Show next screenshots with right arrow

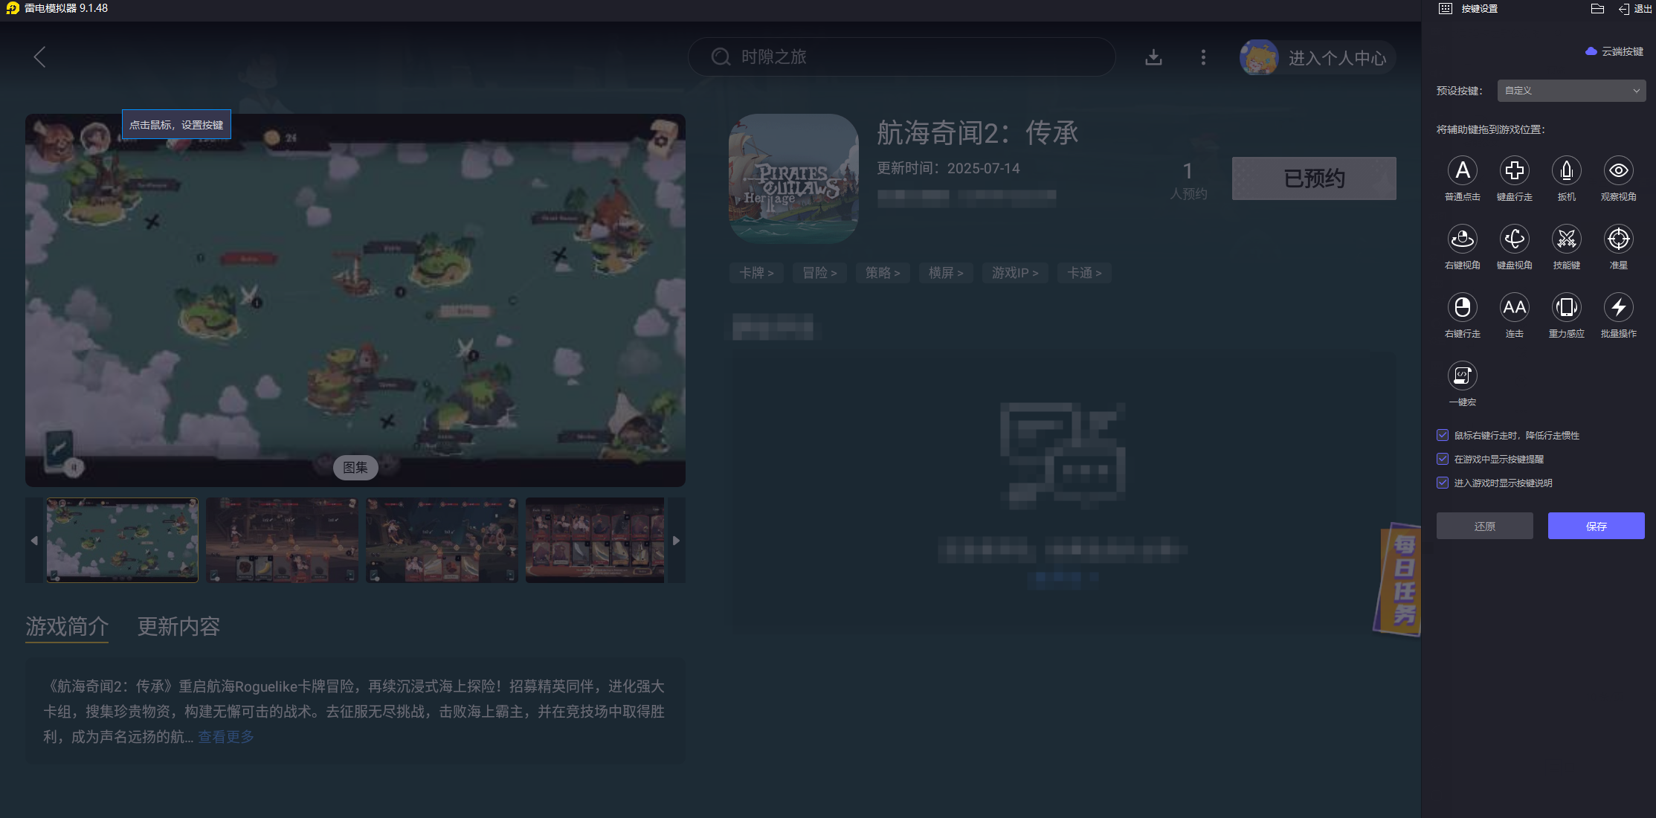click(676, 541)
